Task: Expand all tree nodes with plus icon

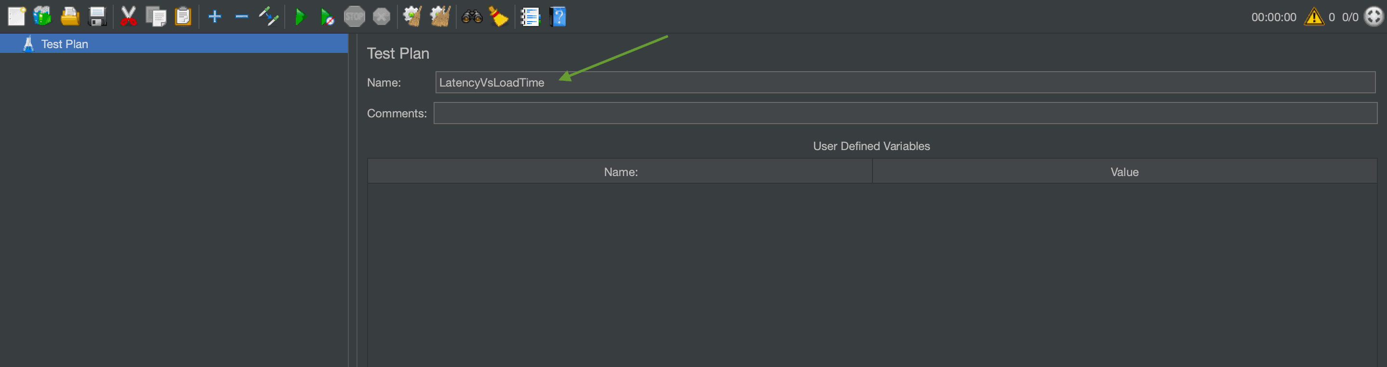Action: click(x=215, y=17)
